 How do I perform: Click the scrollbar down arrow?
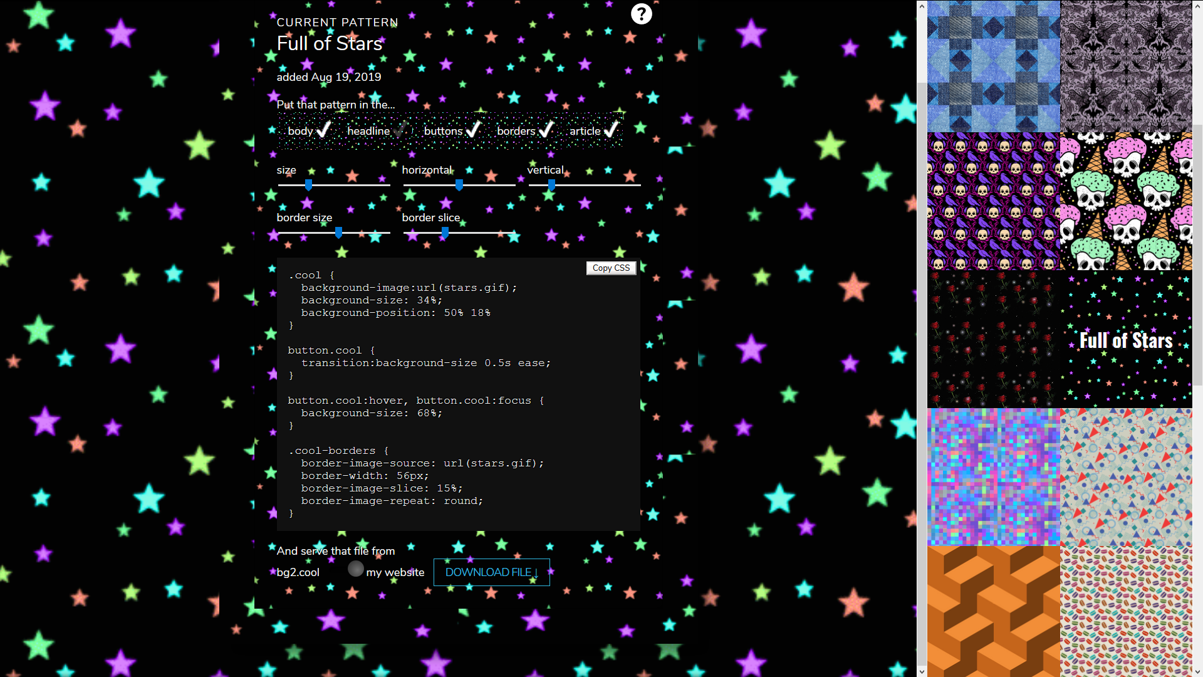pyautogui.click(x=922, y=671)
